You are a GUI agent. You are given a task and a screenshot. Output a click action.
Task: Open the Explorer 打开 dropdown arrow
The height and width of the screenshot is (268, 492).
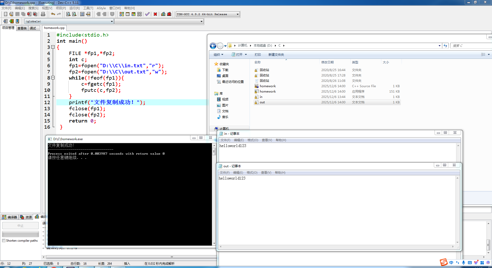click(246, 54)
